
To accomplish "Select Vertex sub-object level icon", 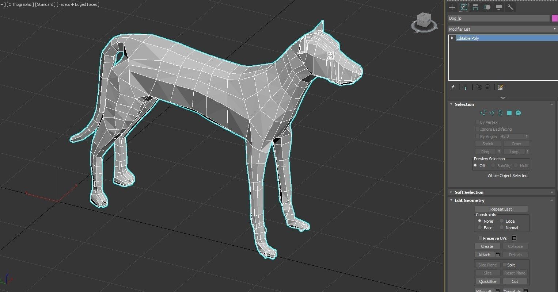I will (483, 113).
